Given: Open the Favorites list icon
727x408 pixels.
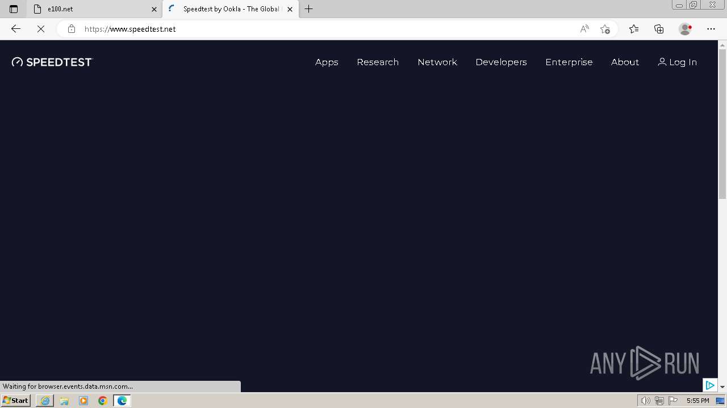Looking at the screenshot, I should (x=634, y=29).
